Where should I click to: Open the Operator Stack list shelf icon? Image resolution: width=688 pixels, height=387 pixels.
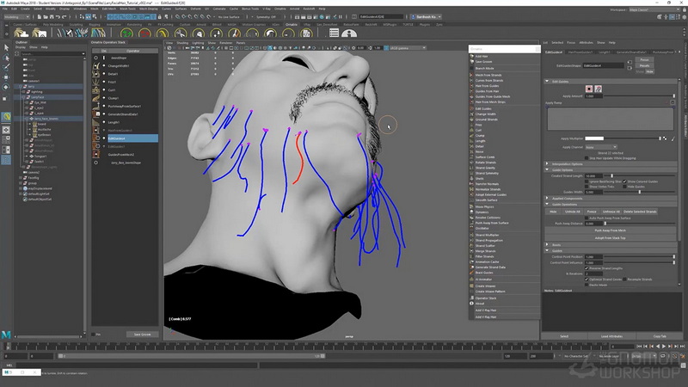click(x=334, y=34)
